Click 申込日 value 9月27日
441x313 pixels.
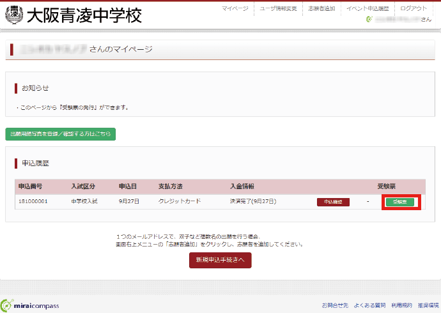(x=129, y=201)
